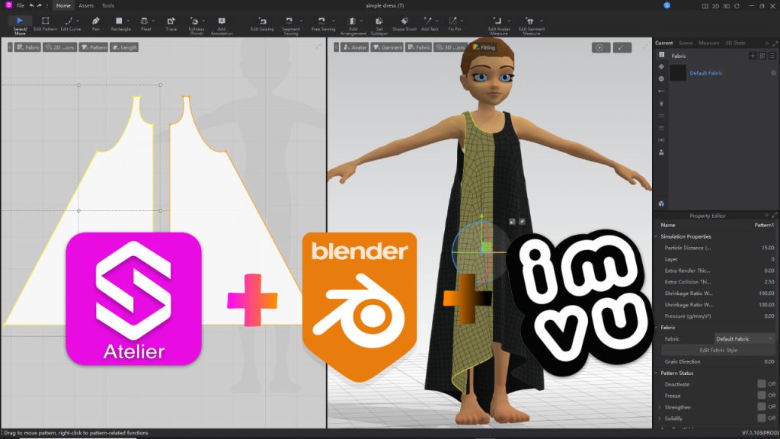
Task: Edit the Particle Distance value
Action: click(768, 248)
